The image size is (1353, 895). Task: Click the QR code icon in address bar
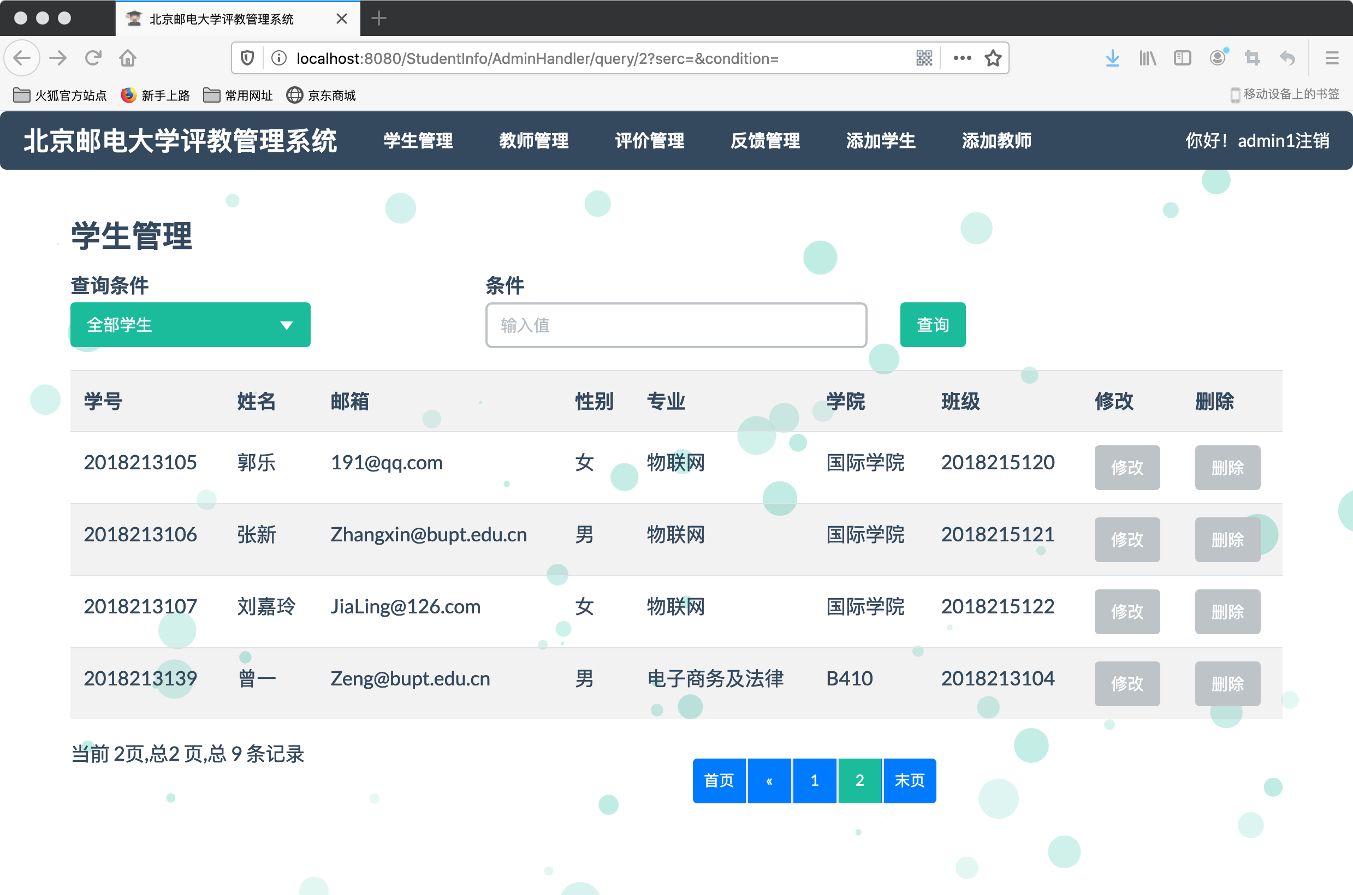click(924, 58)
